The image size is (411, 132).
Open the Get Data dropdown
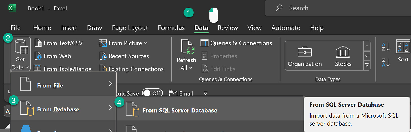pos(20,54)
